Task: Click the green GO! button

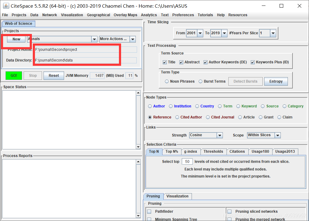Action: [x=14, y=76]
